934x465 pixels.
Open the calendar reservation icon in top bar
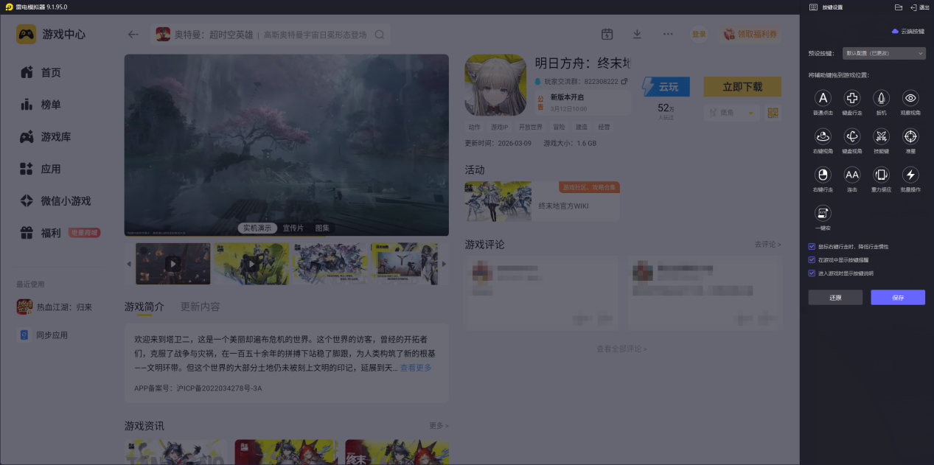click(x=607, y=34)
